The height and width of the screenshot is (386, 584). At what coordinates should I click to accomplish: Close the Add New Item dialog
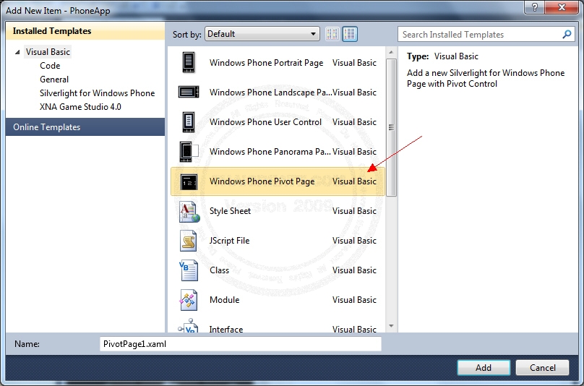click(562, 7)
